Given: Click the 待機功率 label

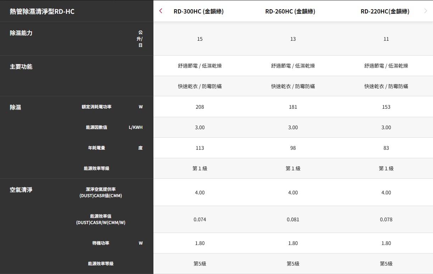Looking at the screenshot, I should [x=101, y=243].
